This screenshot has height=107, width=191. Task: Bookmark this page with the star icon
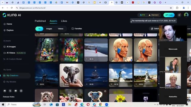click(171, 8)
